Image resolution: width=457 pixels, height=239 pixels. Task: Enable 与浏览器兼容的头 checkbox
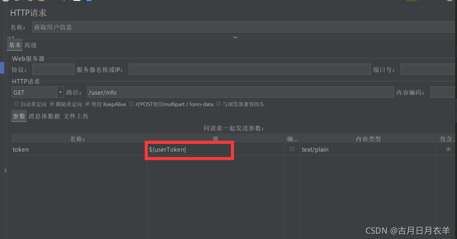[219, 104]
